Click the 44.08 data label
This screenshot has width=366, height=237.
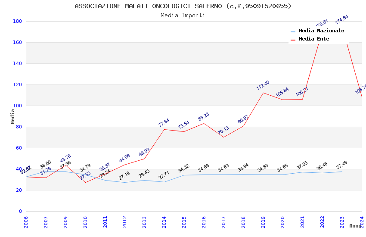124,158
